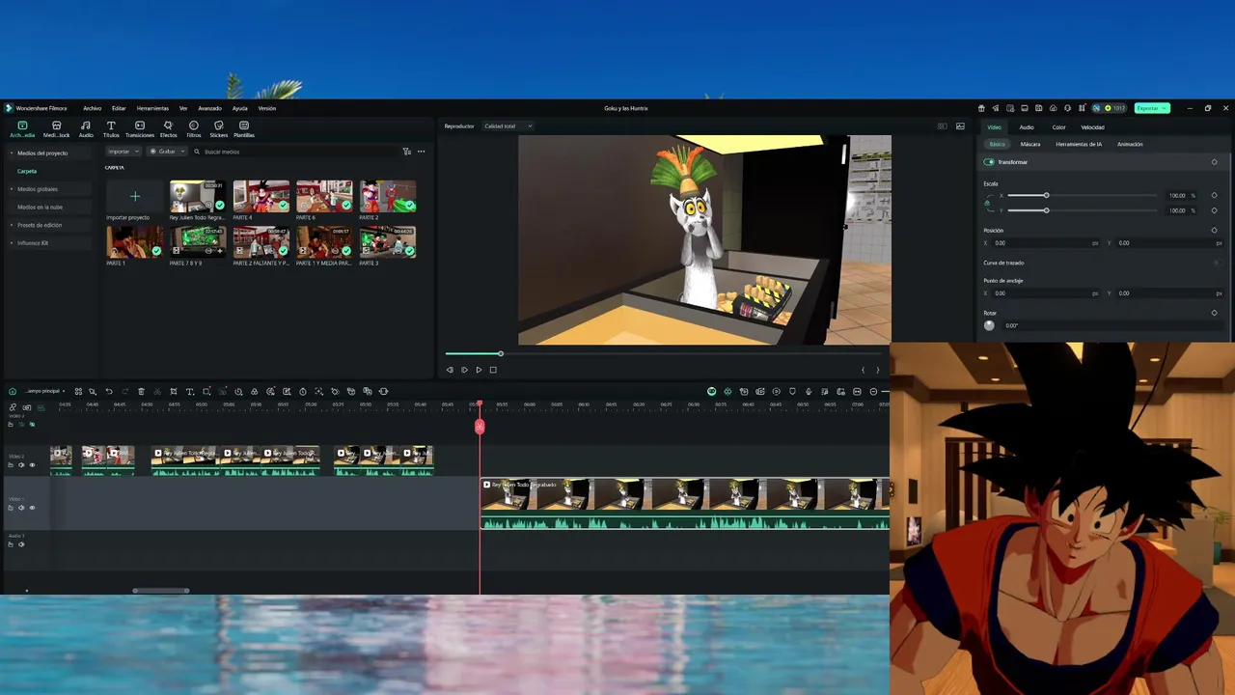
Task: Click the headset support icon in title bar
Action: pos(1067,108)
